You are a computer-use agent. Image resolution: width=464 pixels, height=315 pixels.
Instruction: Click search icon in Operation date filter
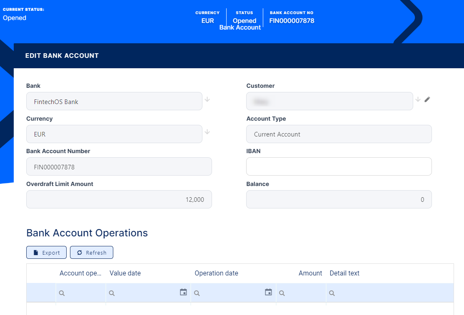click(197, 293)
